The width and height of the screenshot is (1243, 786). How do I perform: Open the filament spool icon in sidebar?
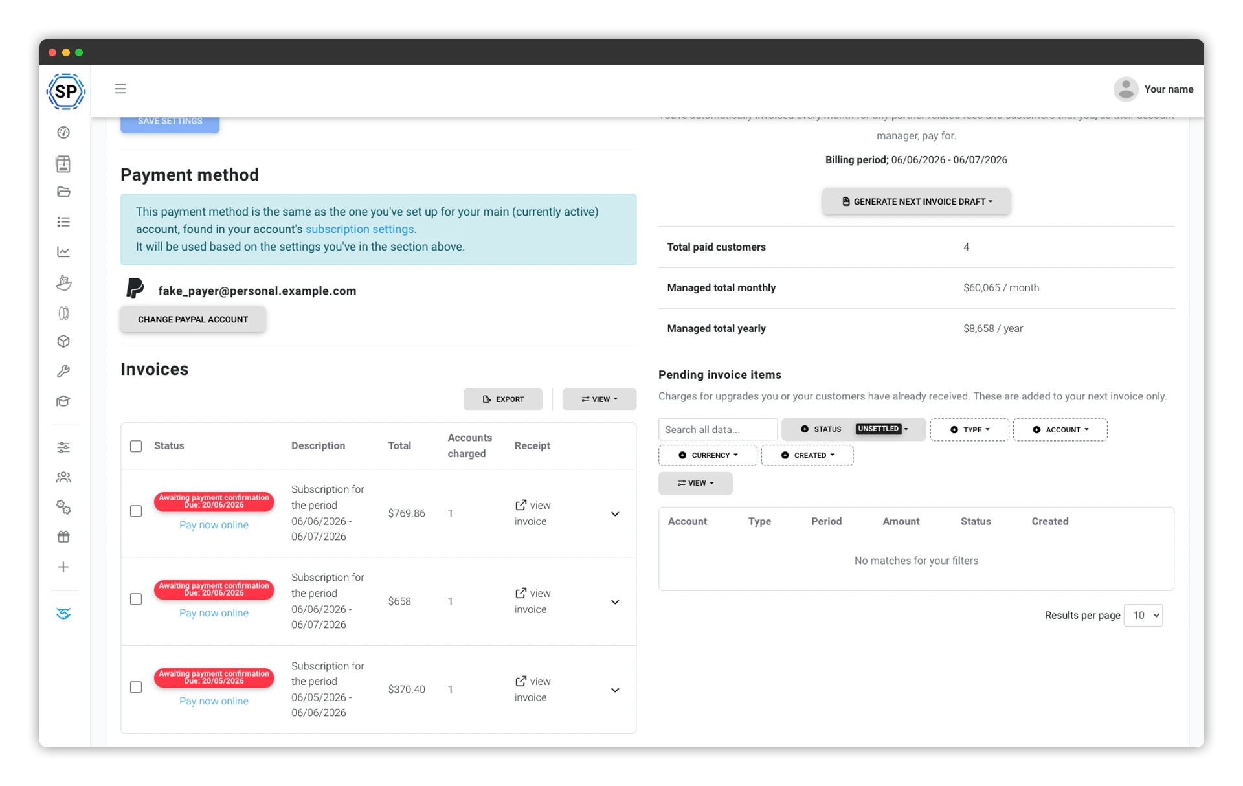[x=63, y=313]
